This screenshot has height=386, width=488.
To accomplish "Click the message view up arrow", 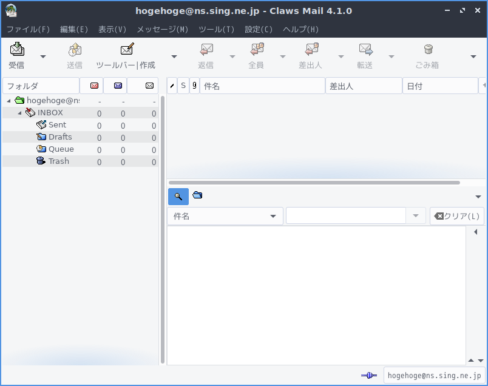I will tap(471, 361).
